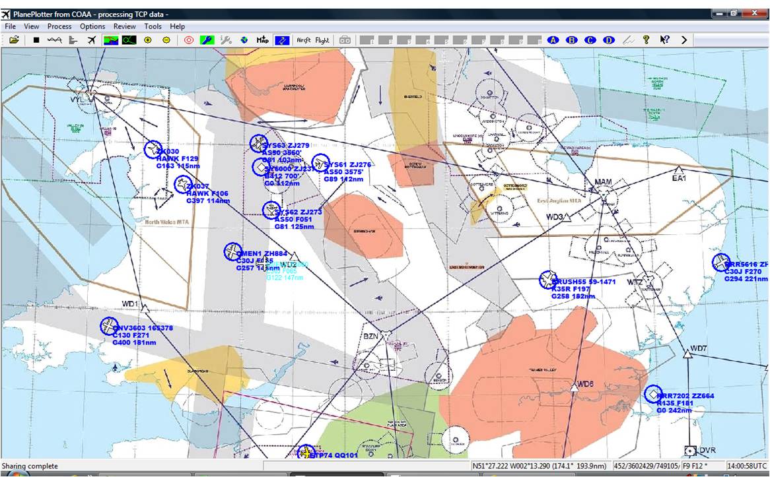Select quick chart slot 1
This screenshot has height=477, width=770.
(x=367, y=40)
